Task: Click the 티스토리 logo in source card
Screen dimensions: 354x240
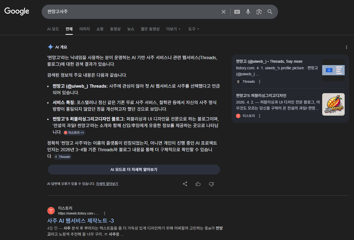Action: coord(238,116)
